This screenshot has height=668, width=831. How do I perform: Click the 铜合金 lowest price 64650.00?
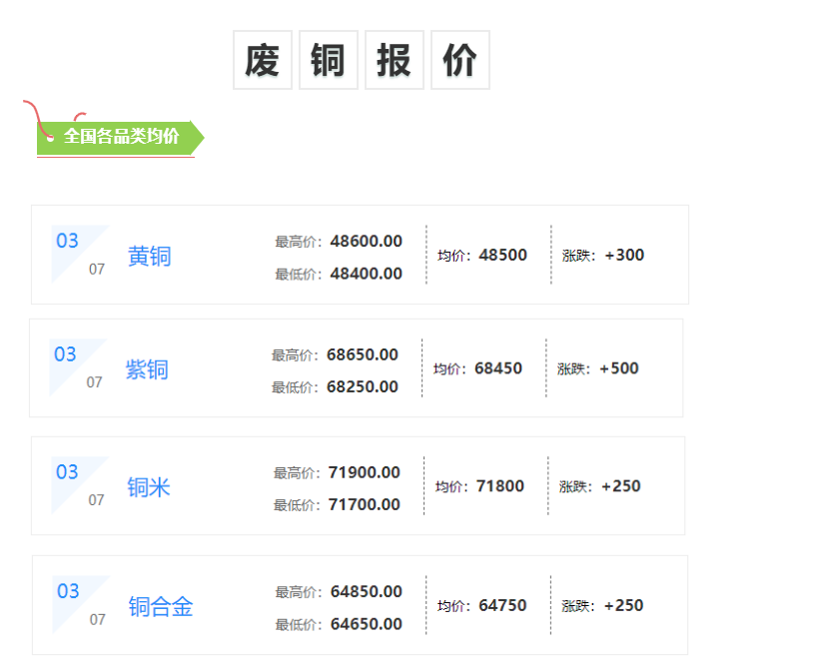pyautogui.click(x=366, y=625)
